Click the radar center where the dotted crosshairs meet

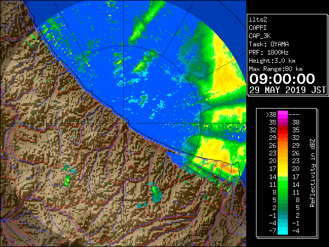124,123
